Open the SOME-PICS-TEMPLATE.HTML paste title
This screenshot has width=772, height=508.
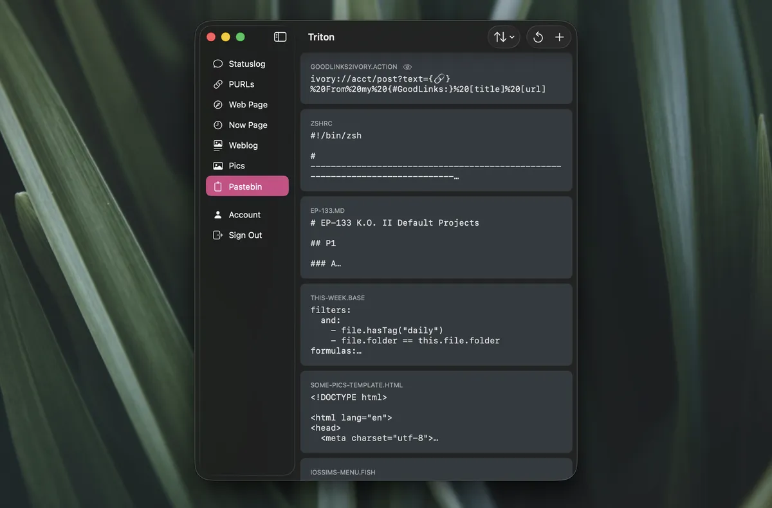point(356,385)
